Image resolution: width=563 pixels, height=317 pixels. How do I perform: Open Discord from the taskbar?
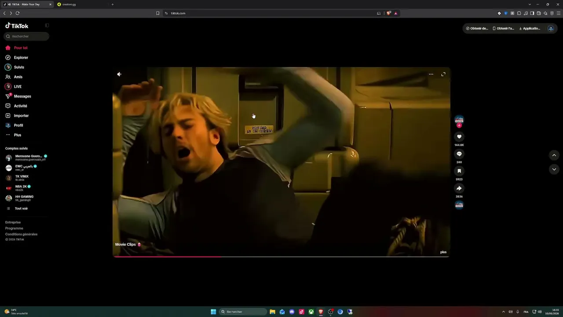[292, 312]
